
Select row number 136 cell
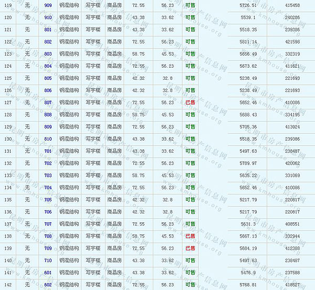(x=8, y=212)
